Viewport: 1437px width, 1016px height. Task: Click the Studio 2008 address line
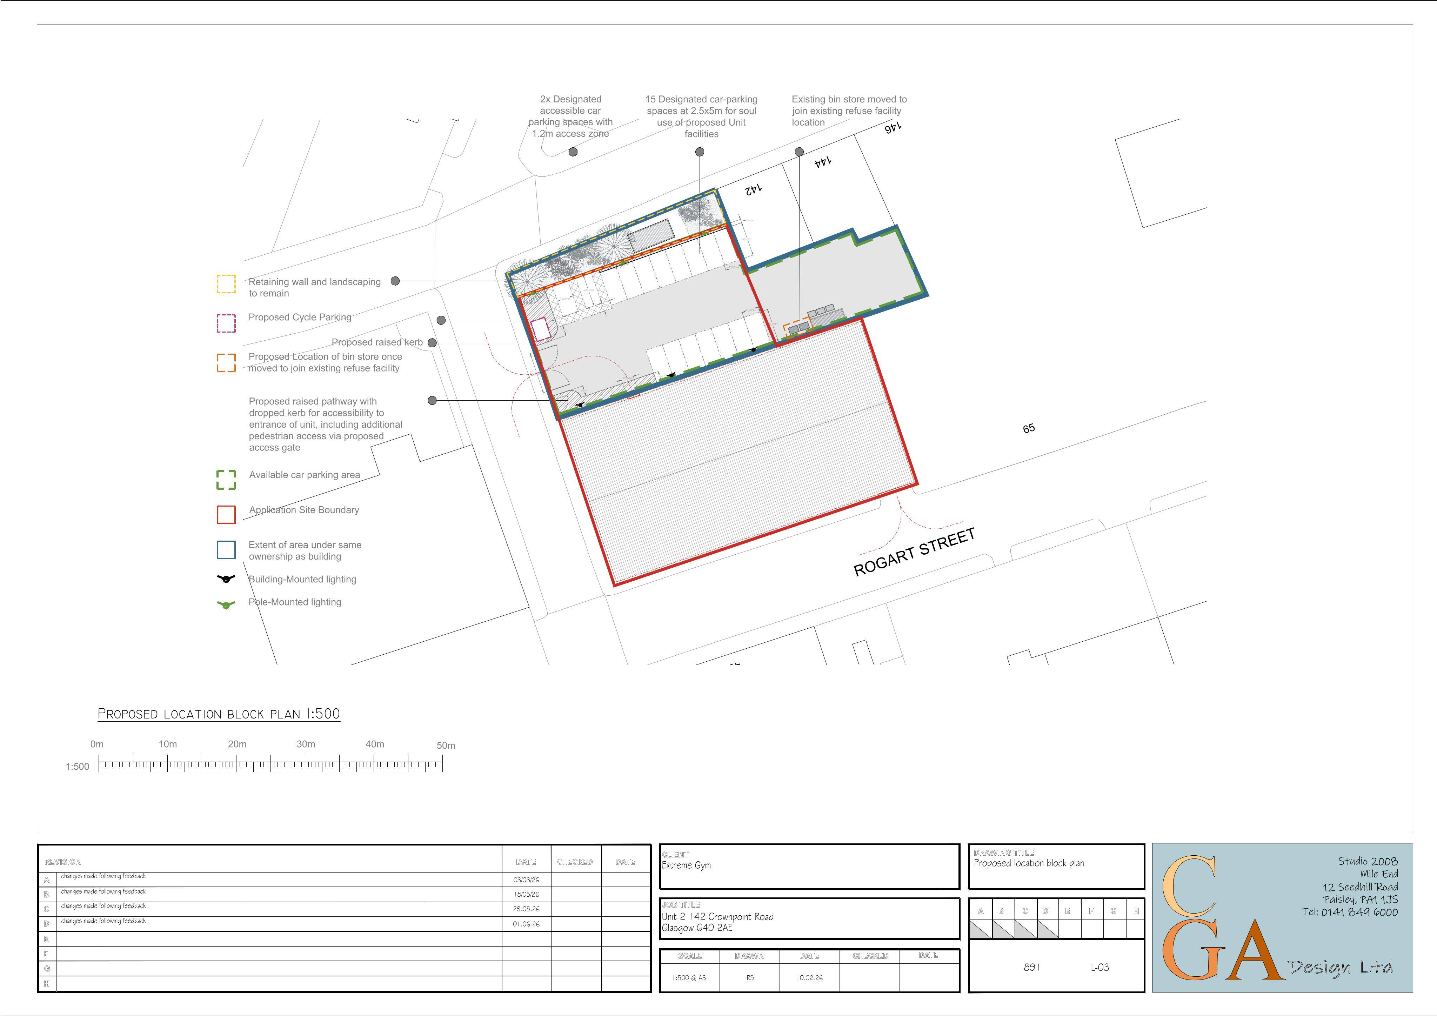tap(1368, 861)
